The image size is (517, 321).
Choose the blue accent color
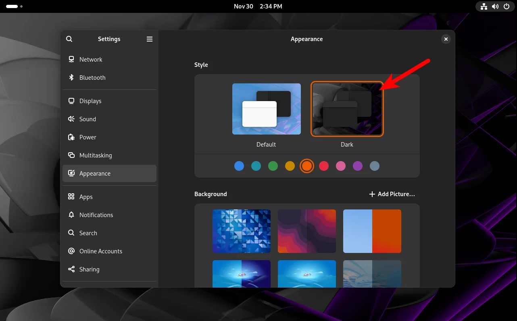(239, 166)
